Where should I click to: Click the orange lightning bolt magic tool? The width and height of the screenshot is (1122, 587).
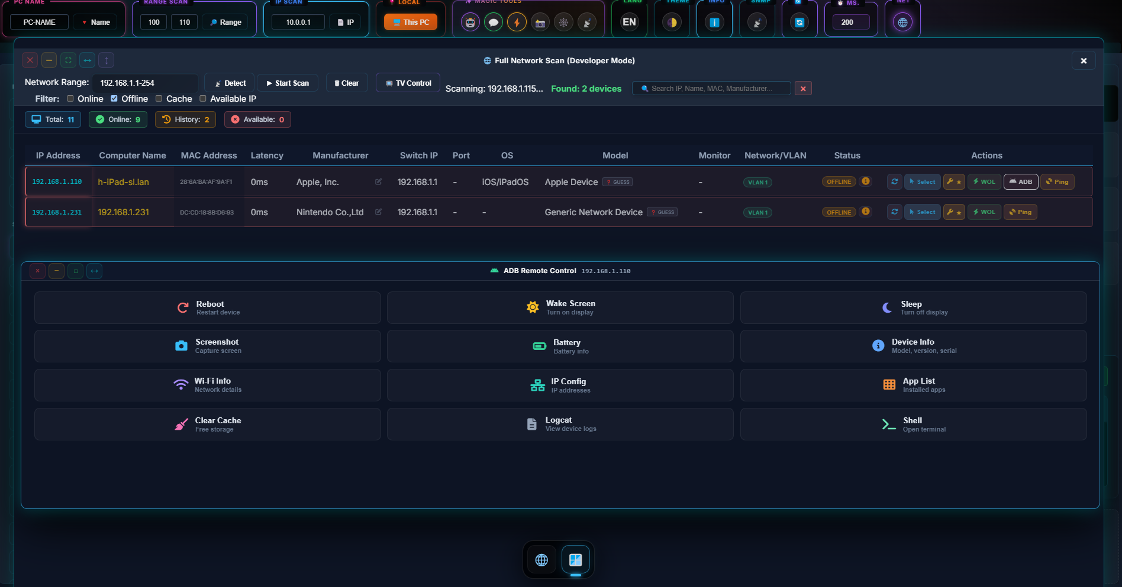click(x=517, y=22)
